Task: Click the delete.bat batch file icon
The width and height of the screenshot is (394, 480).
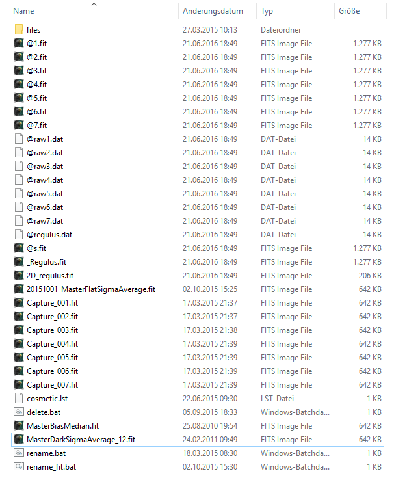Action: tap(19, 412)
